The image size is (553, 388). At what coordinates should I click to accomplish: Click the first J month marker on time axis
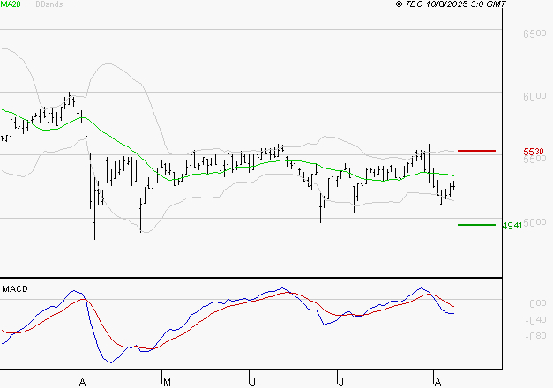pyautogui.click(x=252, y=381)
